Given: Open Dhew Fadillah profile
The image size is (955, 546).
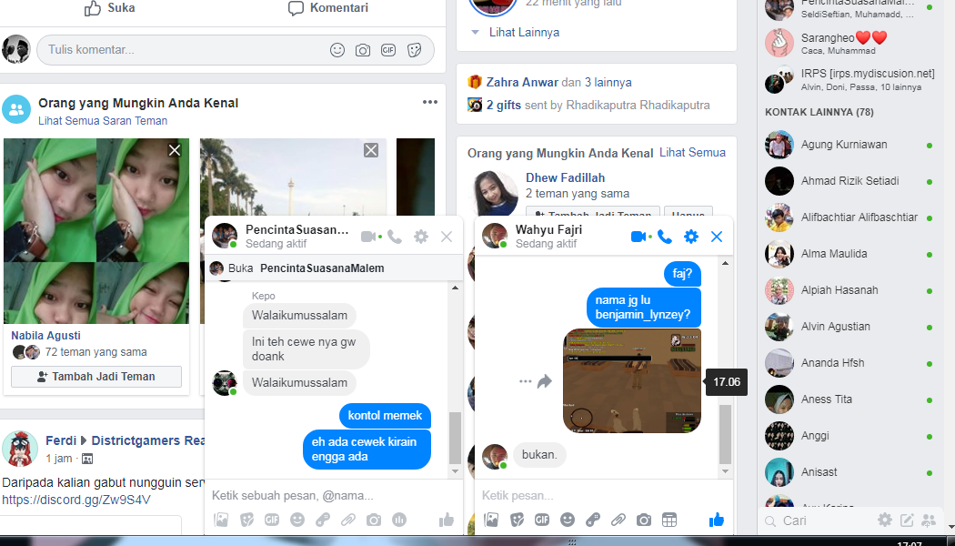Looking at the screenshot, I should tap(565, 178).
